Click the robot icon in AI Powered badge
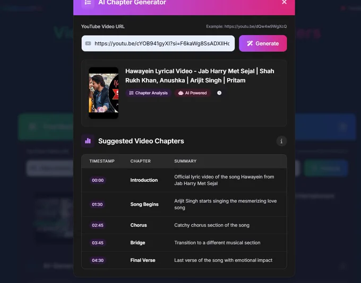This screenshot has height=283, width=361. click(x=180, y=93)
